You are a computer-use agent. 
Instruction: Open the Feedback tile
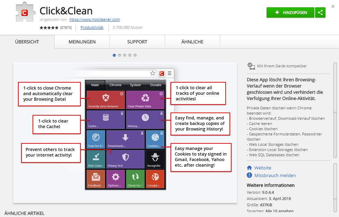tap(96, 179)
